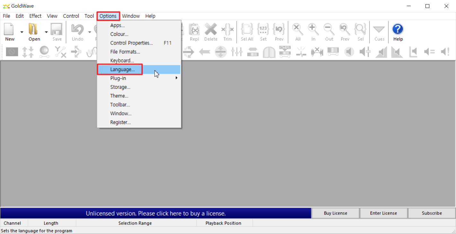Viewport: 456px width, 234px height.
Task: Open the Help menu in menu bar
Action: pyautogui.click(x=150, y=16)
